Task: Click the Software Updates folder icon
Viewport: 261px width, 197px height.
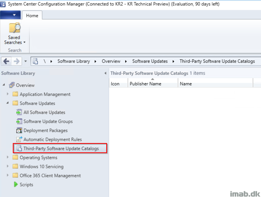Action: tap(15, 103)
